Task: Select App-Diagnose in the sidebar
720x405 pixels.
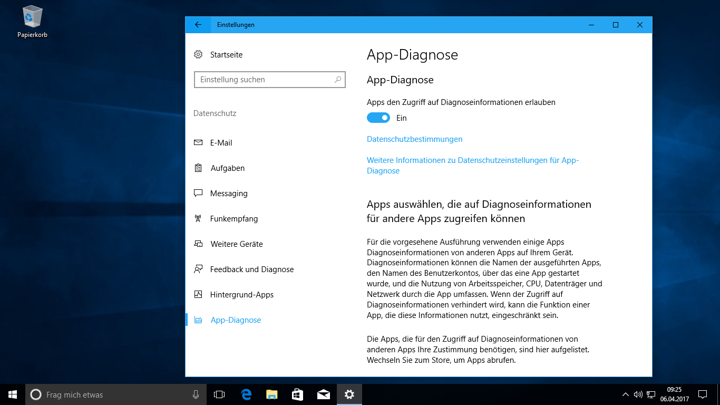Action: pyautogui.click(x=235, y=320)
